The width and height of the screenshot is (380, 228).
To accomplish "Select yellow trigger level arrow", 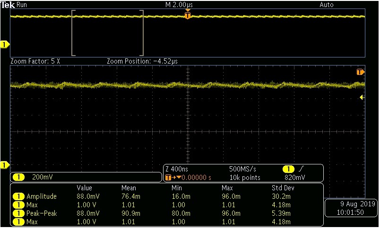I will [362, 98].
